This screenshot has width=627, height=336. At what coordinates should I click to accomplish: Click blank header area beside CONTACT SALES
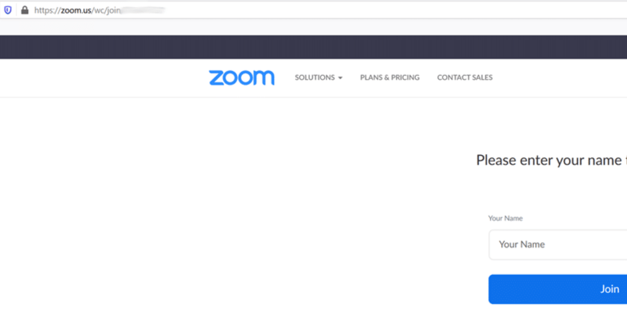(560, 78)
